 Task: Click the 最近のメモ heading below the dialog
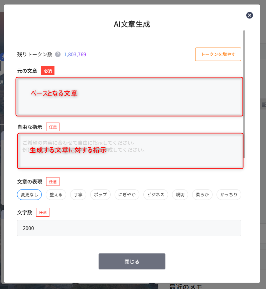(x=185, y=286)
